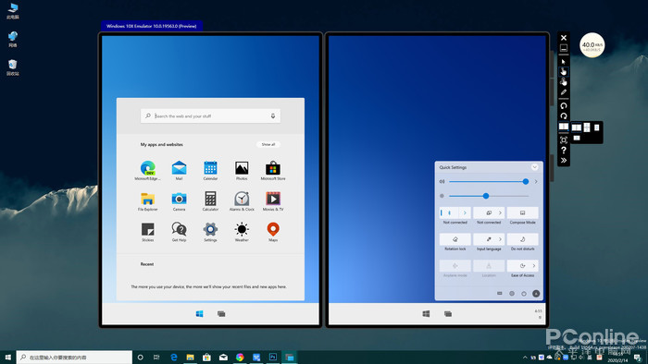Click Start button on left emulator screen
The image size is (648, 364).
coord(199,314)
